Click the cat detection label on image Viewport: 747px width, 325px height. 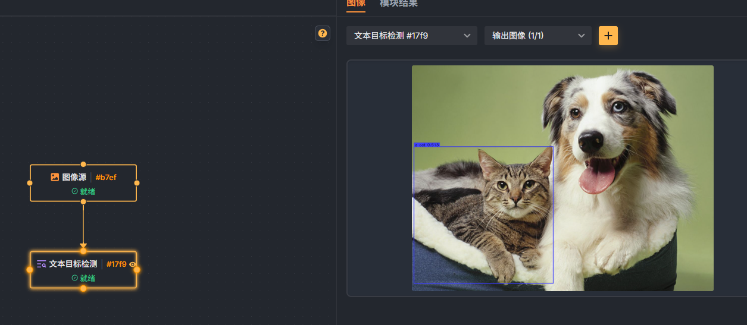click(x=427, y=144)
